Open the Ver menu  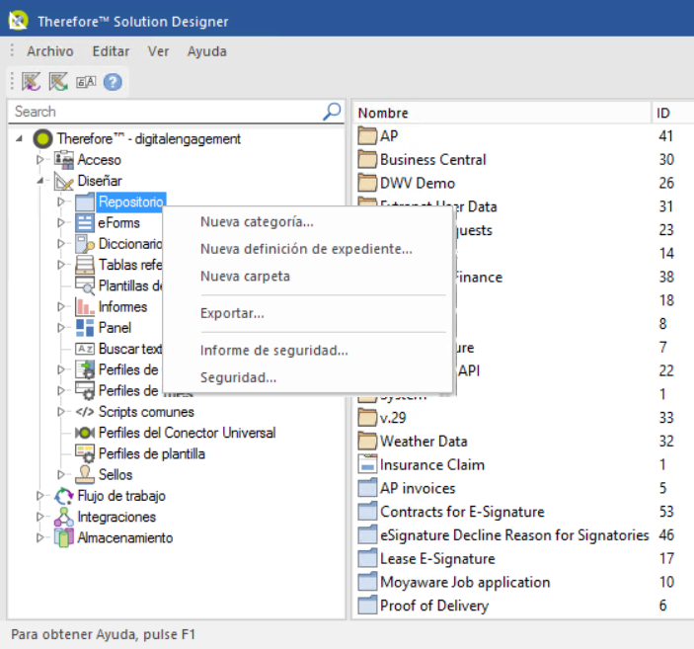coord(158,51)
